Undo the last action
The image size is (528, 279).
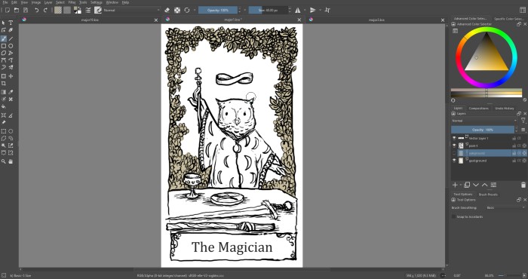pyautogui.click(x=36, y=10)
